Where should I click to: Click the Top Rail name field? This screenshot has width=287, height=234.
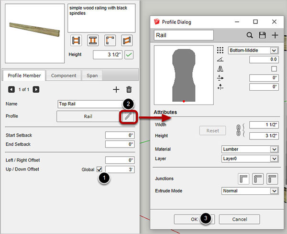pos(88,104)
